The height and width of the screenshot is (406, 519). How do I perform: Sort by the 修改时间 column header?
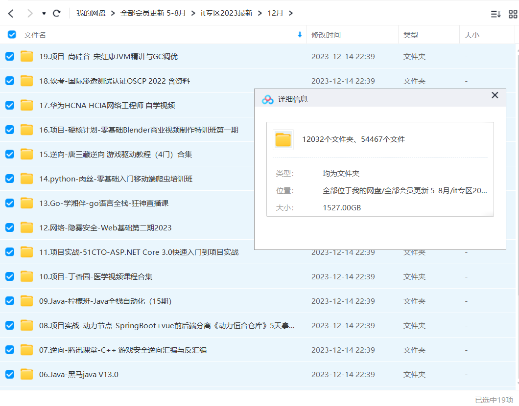pyautogui.click(x=326, y=35)
